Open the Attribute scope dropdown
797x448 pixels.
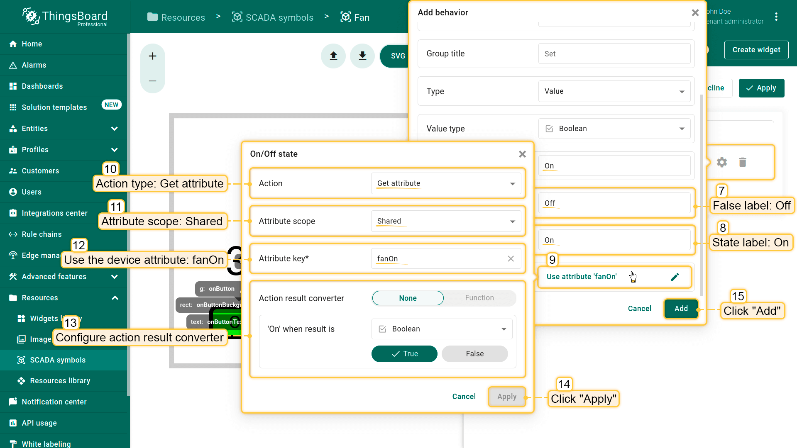coord(446,221)
